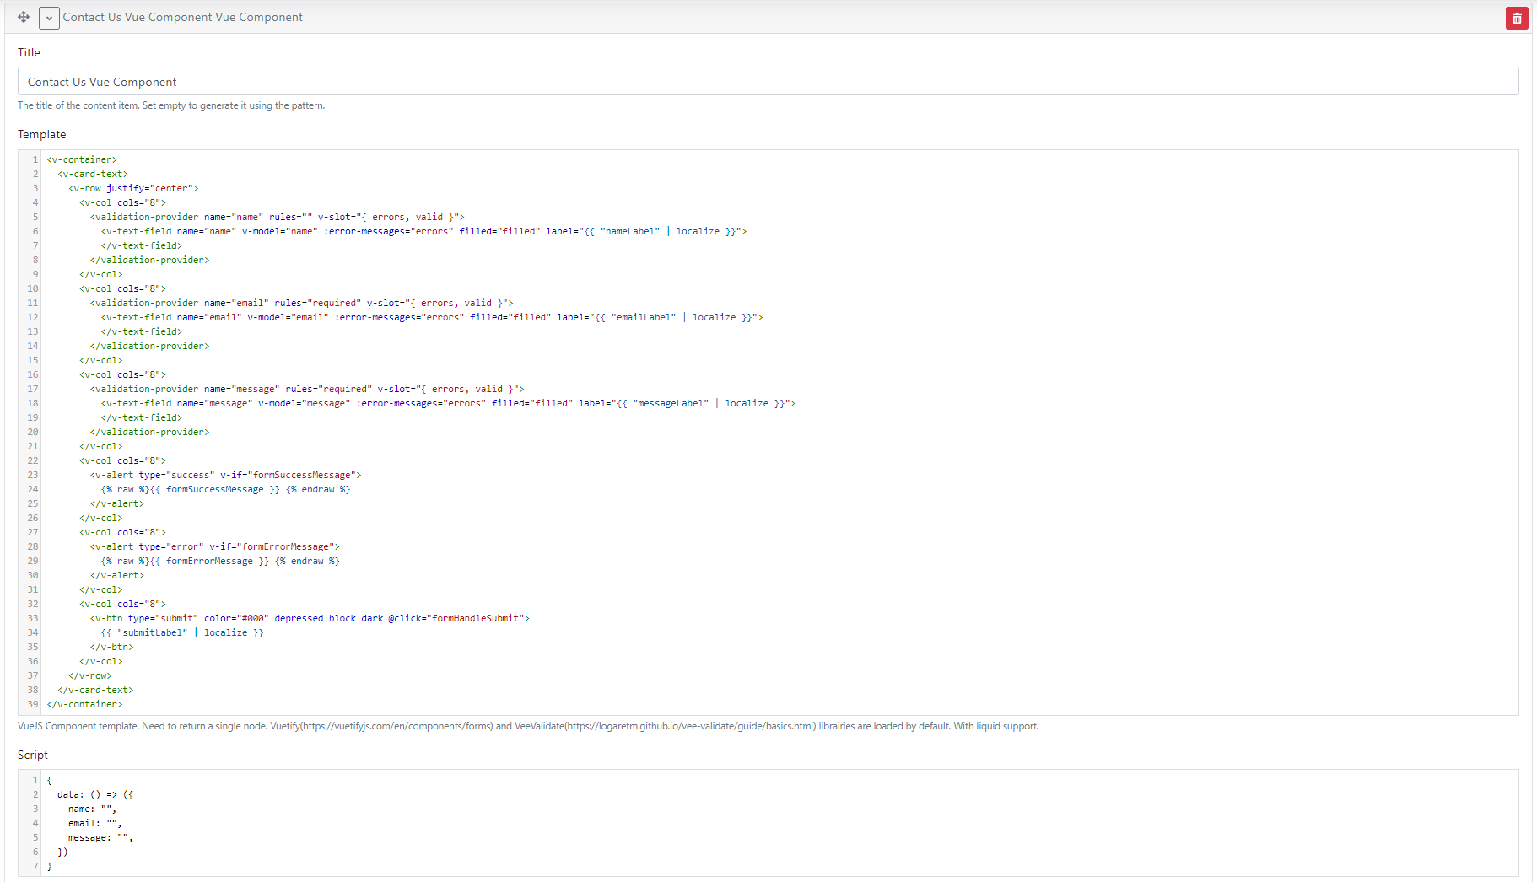Click template gutter line number 23
This screenshot has height=882, width=1537.
(x=33, y=475)
